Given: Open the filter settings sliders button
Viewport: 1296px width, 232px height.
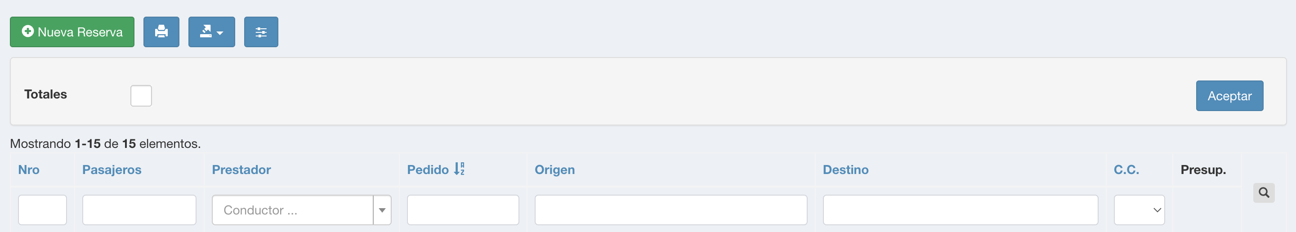Looking at the screenshot, I should [x=261, y=32].
